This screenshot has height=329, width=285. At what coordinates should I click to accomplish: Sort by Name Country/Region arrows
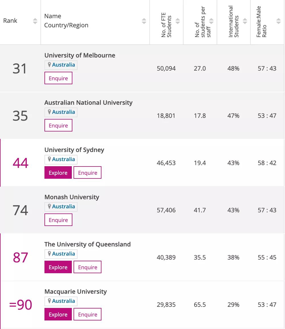point(144,21)
